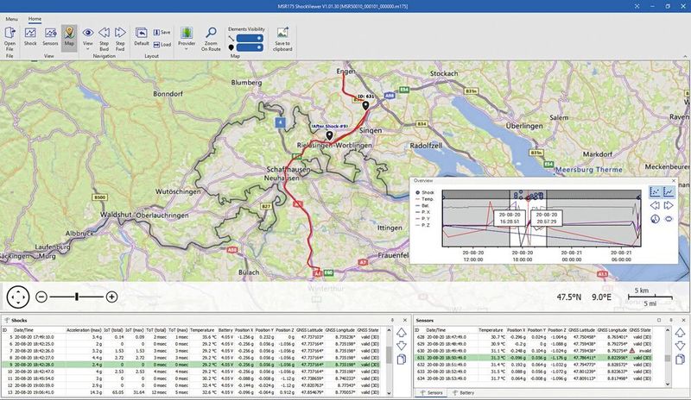Step forward in Overview panel
This screenshot has width=691, height=400.
[x=669, y=205]
